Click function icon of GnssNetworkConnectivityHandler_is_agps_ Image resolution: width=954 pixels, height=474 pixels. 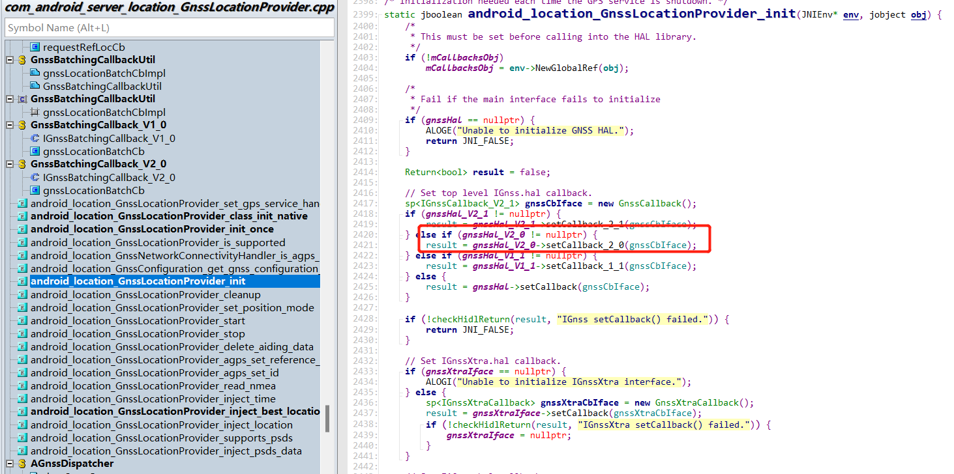pyautogui.click(x=22, y=255)
